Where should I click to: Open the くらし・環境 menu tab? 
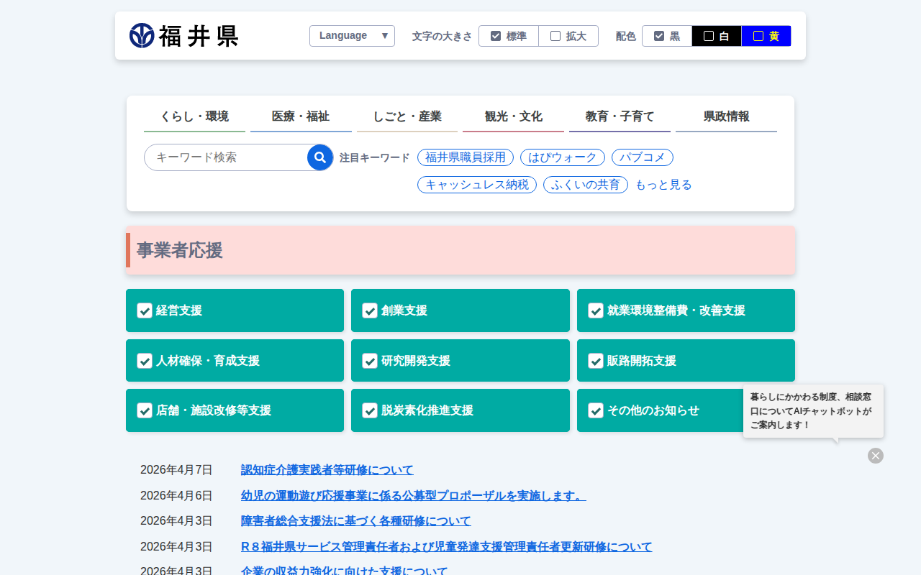tap(194, 116)
